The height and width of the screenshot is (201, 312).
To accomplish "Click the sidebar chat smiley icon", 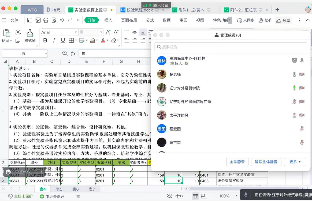I will [8, 172].
